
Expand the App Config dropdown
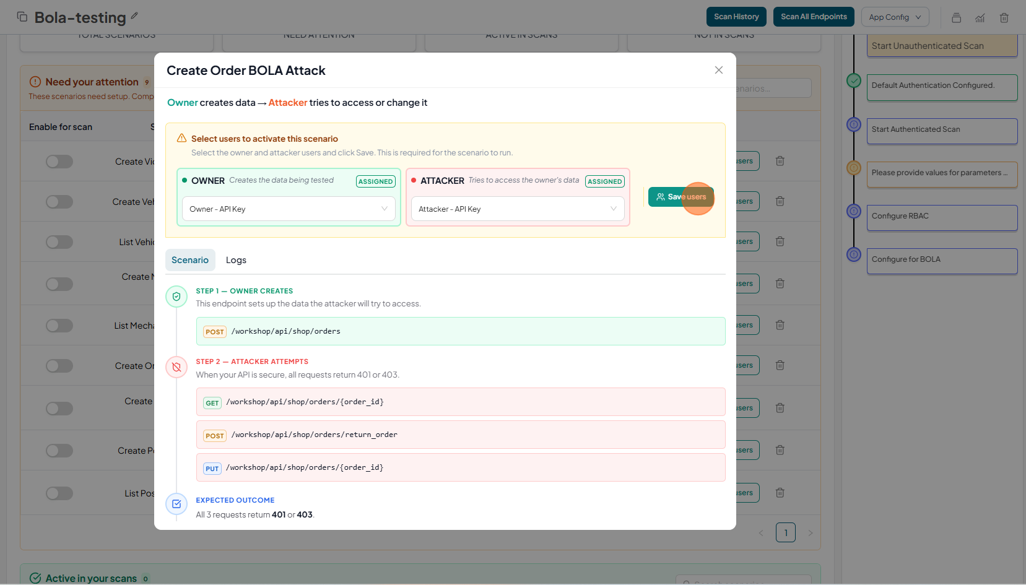[x=895, y=17]
